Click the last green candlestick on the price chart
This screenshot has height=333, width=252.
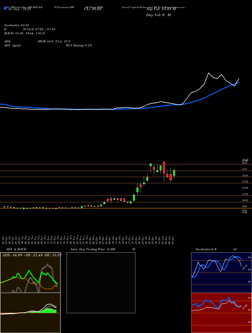pos(174,173)
